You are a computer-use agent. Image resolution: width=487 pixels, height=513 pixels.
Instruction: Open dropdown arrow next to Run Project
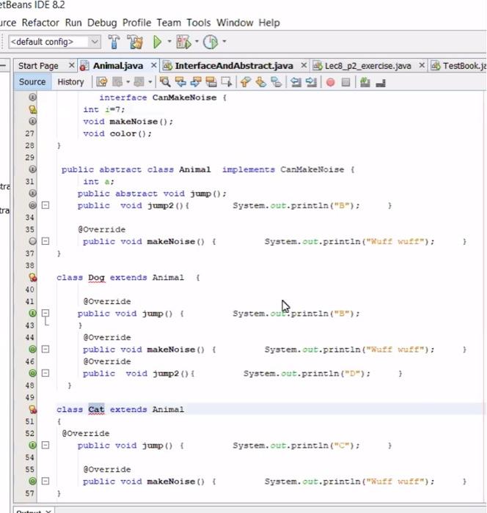coord(169,42)
